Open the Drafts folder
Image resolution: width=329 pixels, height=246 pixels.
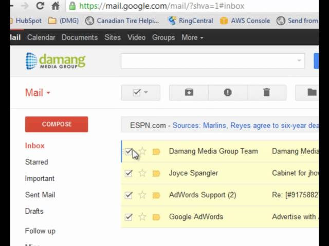[34, 211]
